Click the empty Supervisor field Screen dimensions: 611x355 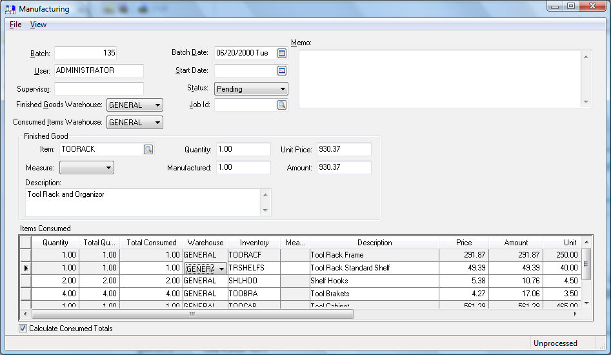point(99,89)
